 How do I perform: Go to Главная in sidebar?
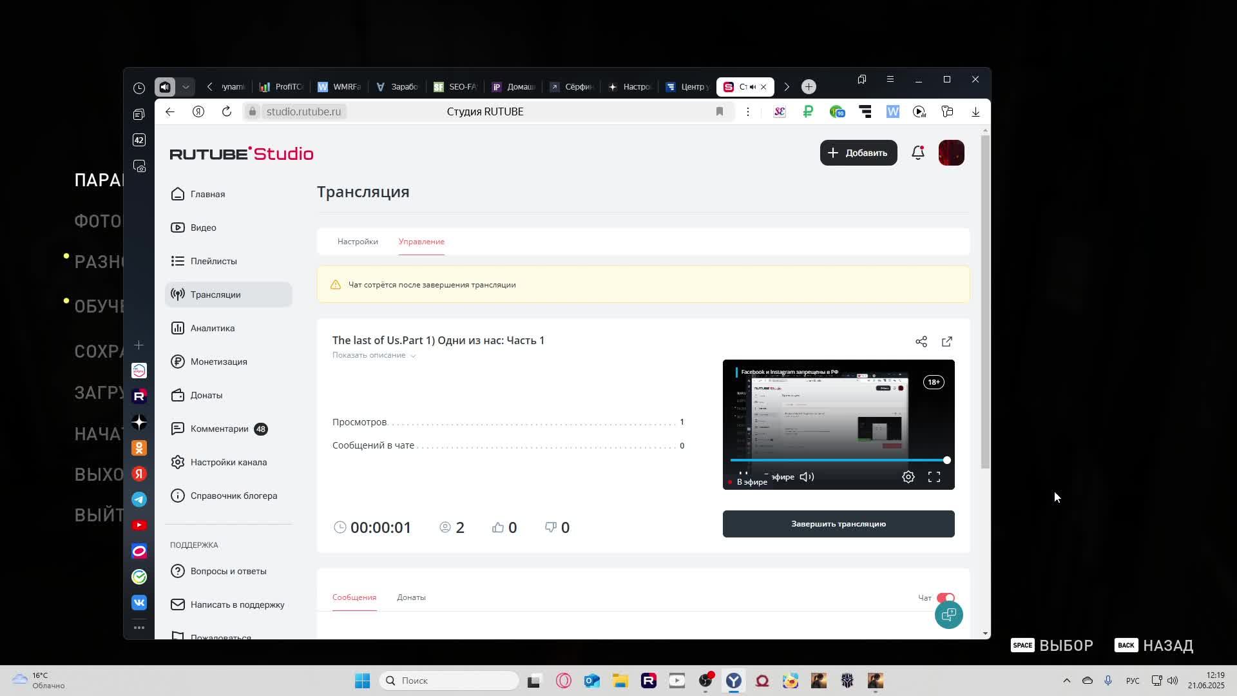click(x=228, y=194)
